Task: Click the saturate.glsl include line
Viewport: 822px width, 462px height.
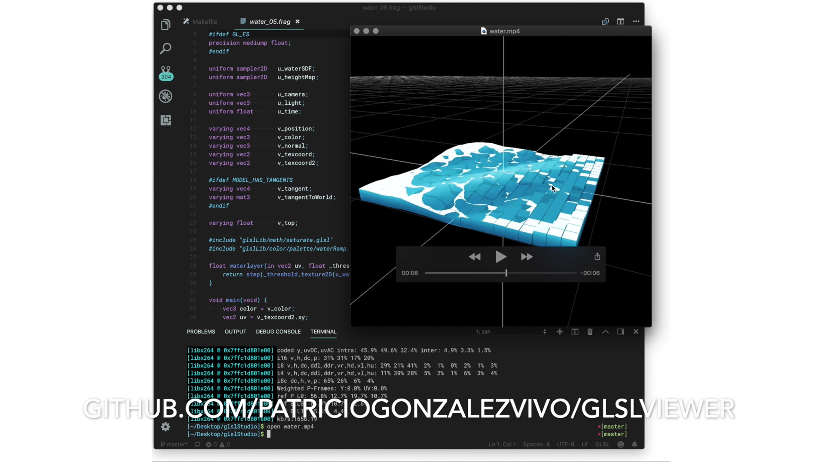Action: [271, 240]
